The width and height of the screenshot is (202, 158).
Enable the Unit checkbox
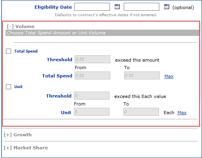click(8, 87)
